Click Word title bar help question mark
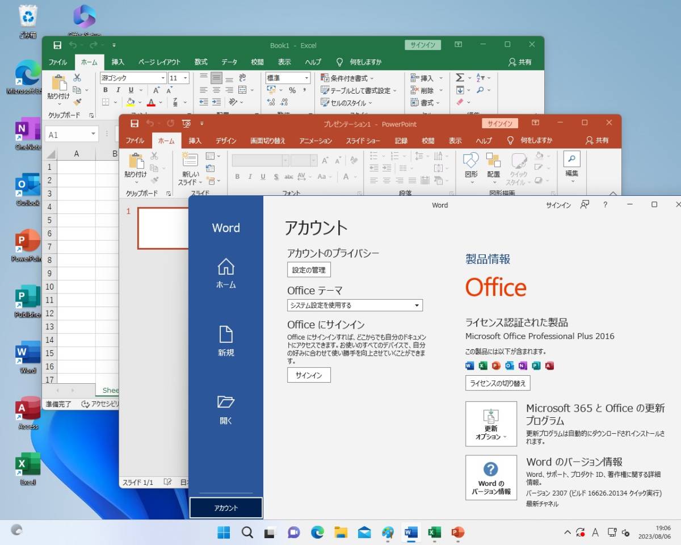Screen dimensions: 681x545 click(606, 205)
